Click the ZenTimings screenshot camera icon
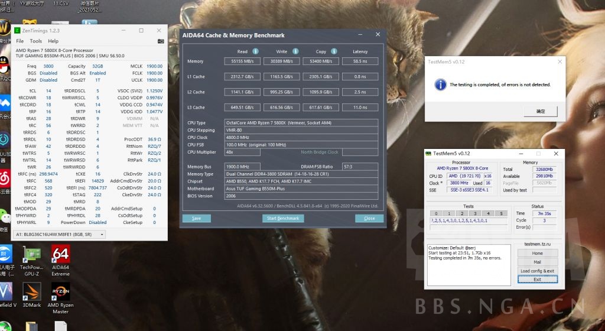 (161, 41)
